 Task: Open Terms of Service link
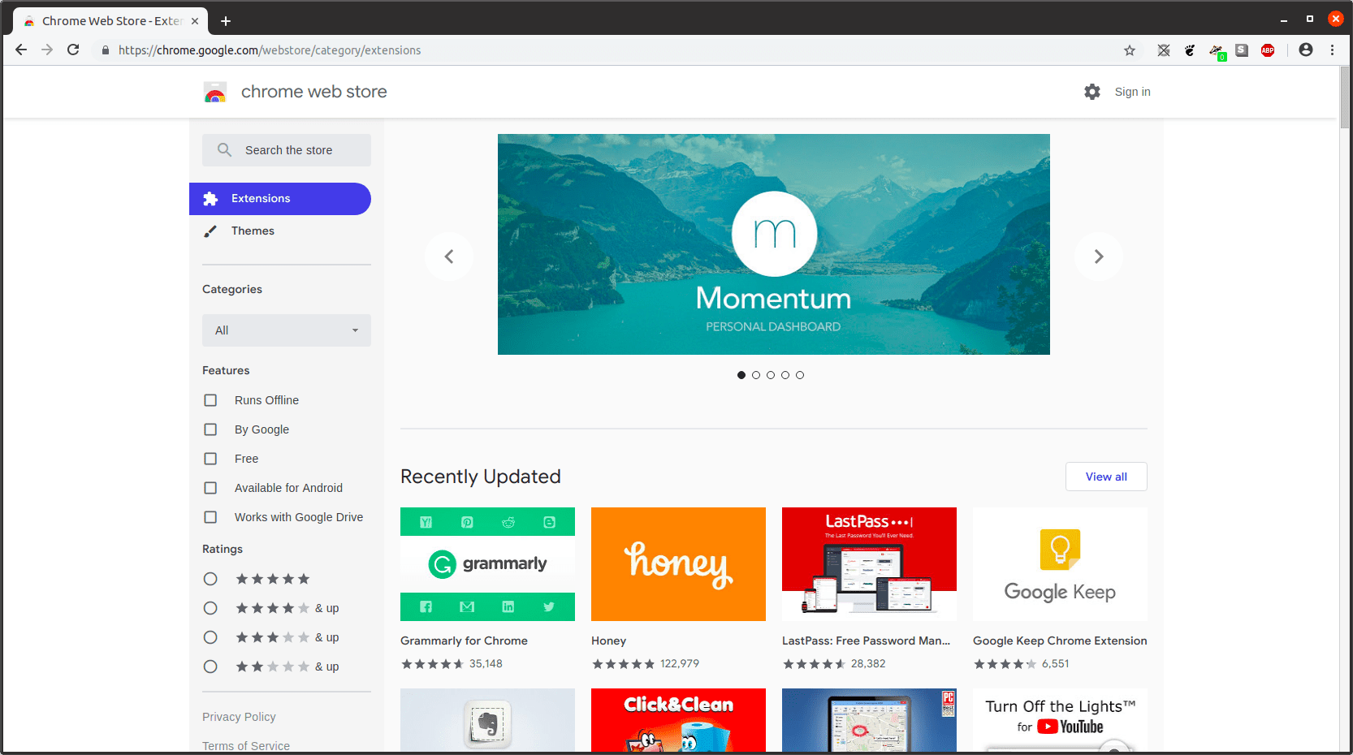tap(246, 746)
